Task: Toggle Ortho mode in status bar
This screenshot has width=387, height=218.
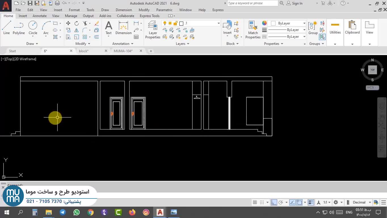Action: [274, 202]
